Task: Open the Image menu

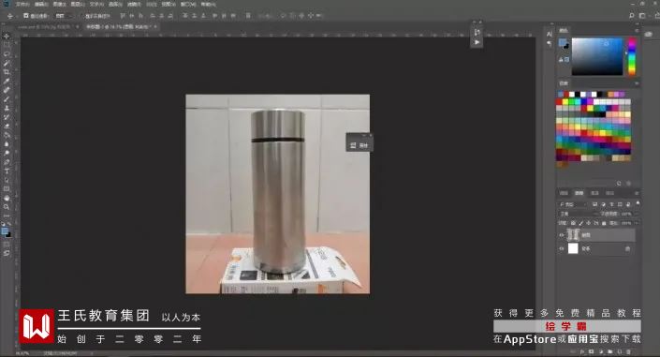Action: coord(59,4)
